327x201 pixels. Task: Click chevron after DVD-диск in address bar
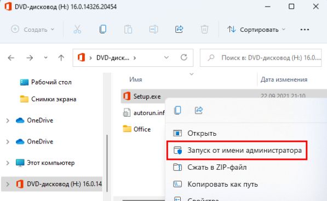[x=135, y=58]
